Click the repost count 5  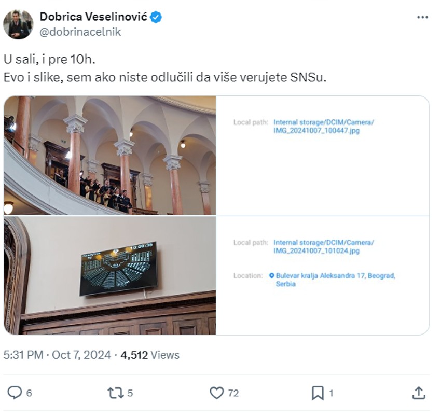[x=130, y=393]
